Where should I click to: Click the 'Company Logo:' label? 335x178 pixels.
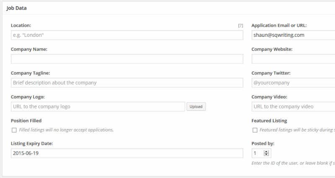28,97
